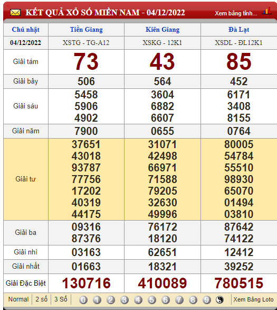The width and height of the screenshot is (277, 310).
Task: Select digit 4 filter ball
Action: point(138,300)
